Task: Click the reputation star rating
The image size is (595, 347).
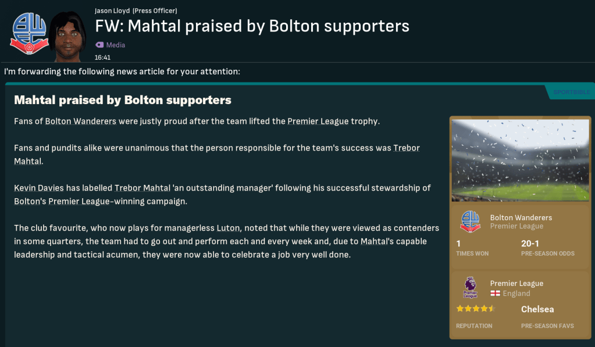Action: pyautogui.click(x=475, y=309)
